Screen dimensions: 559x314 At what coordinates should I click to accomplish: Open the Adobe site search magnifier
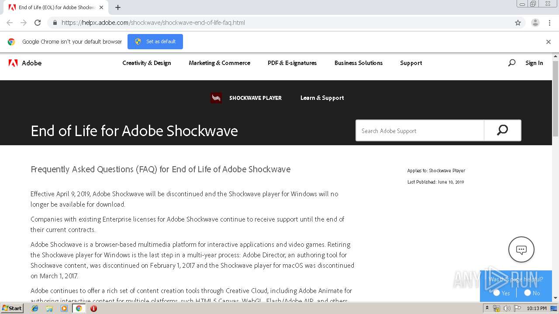(x=512, y=63)
